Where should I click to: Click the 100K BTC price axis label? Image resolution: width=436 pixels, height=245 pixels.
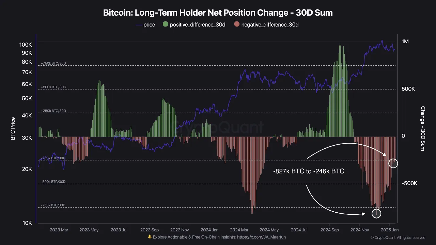[x=25, y=45]
